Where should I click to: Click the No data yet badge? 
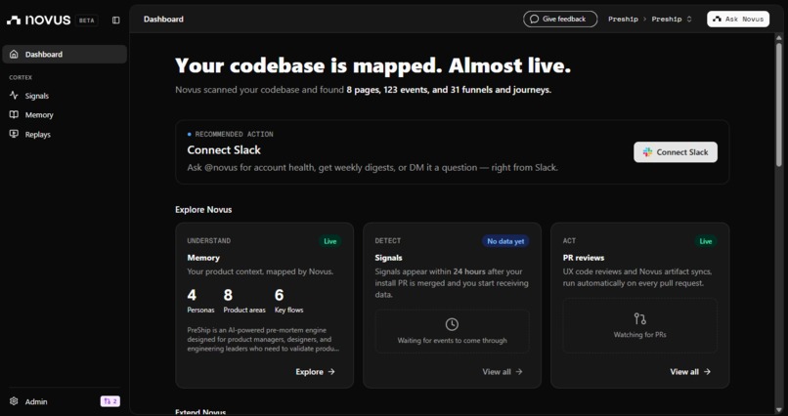[x=505, y=241]
